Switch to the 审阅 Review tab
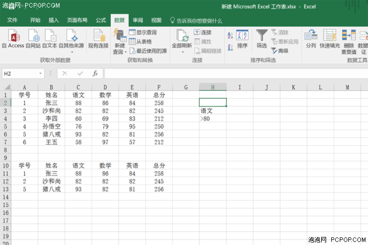368x245 pixels. [138, 20]
